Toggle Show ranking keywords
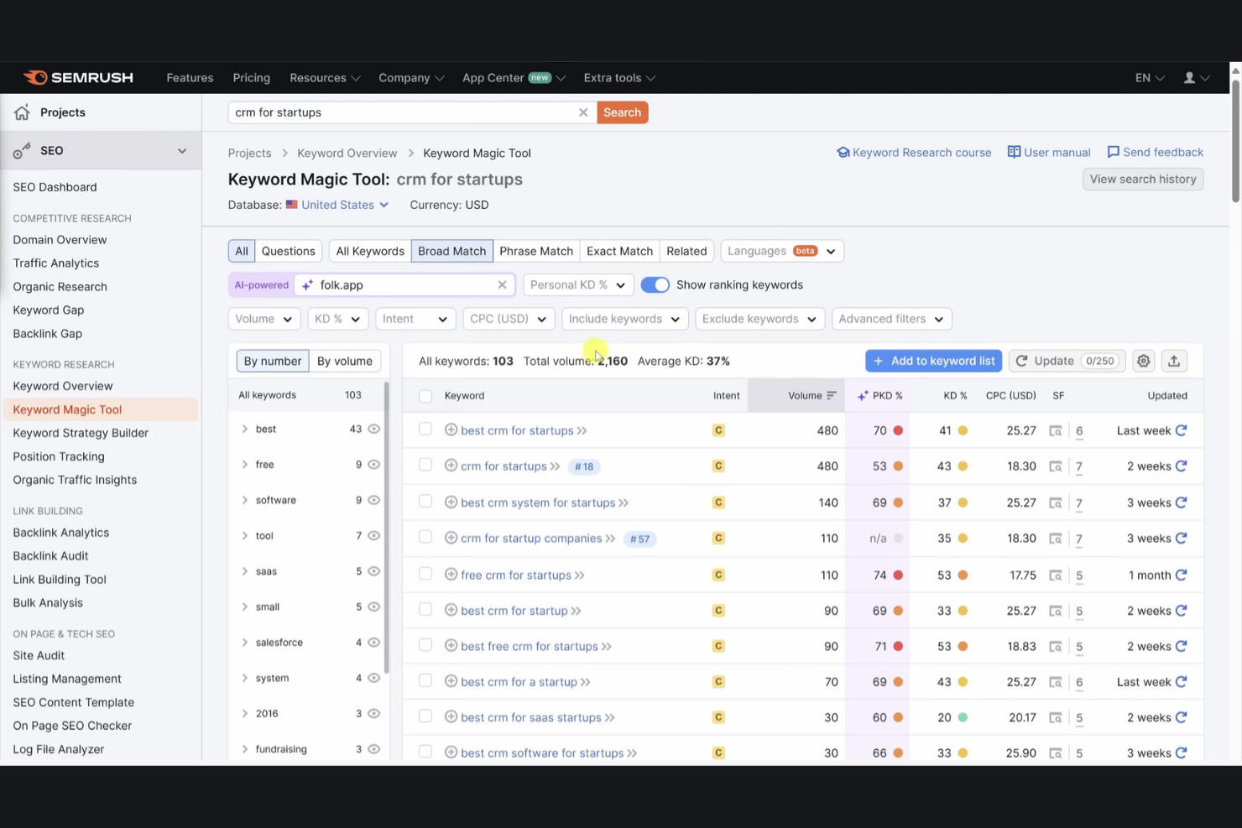1242x828 pixels. click(655, 284)
